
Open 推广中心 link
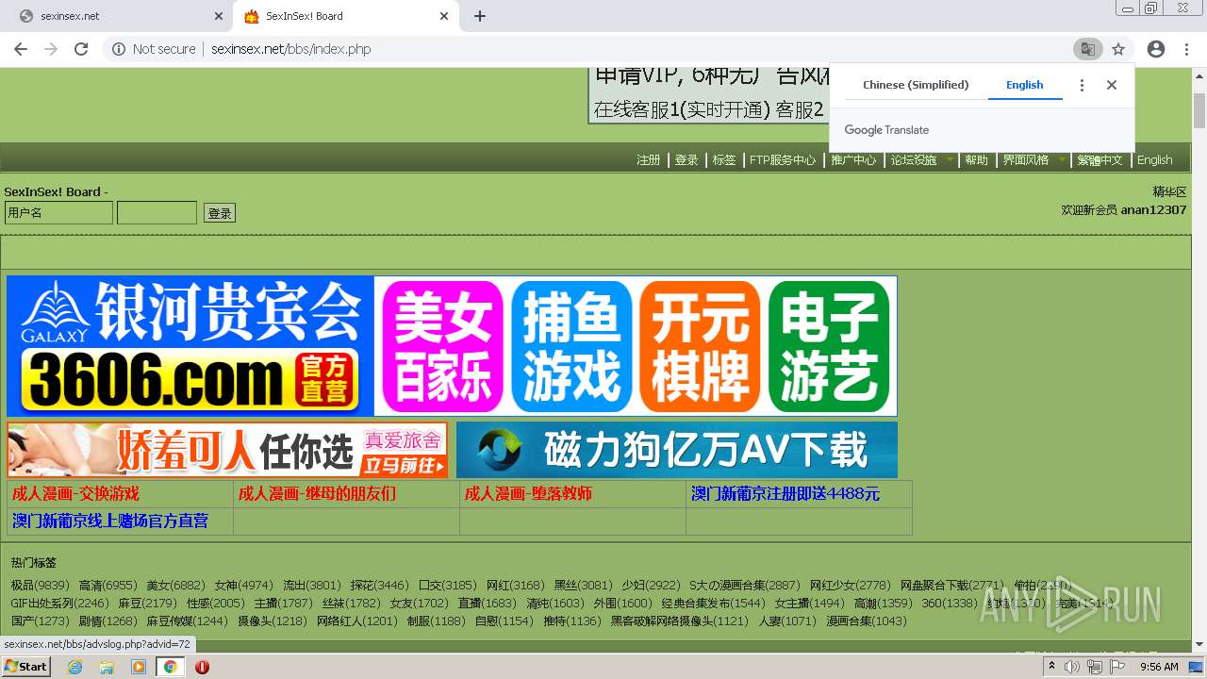click(853, 160)
